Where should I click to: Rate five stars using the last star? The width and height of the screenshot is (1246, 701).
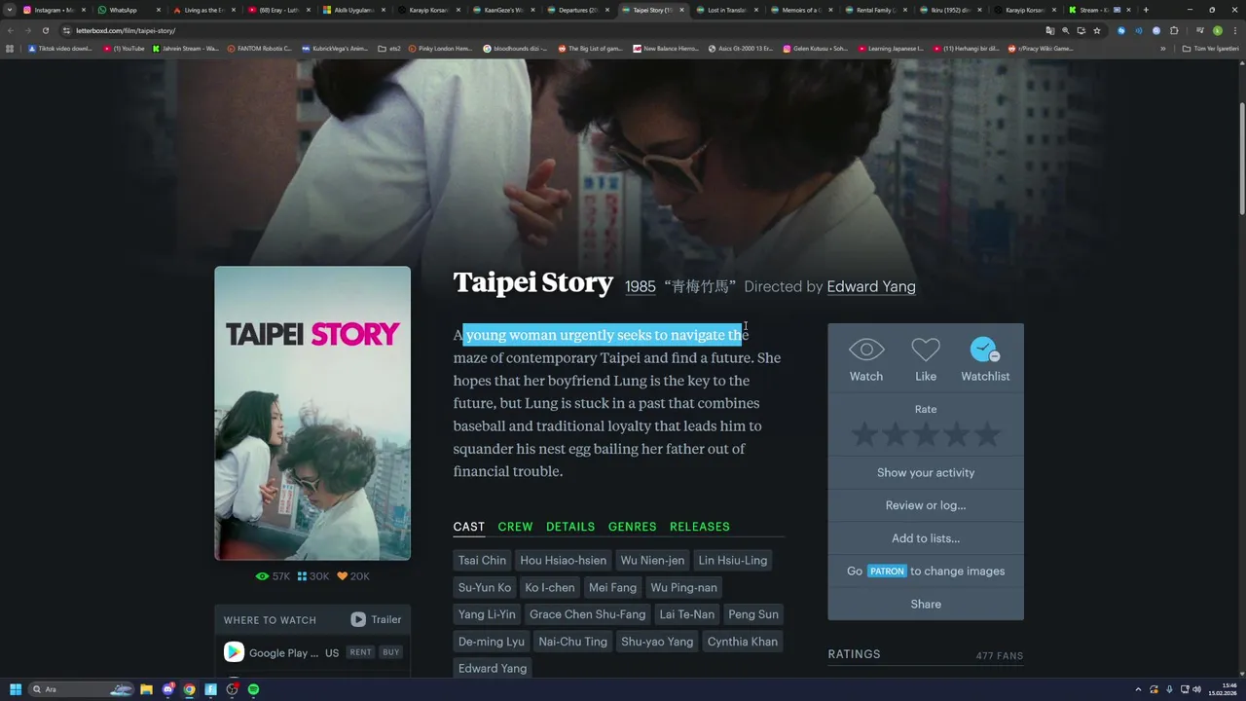988,435
